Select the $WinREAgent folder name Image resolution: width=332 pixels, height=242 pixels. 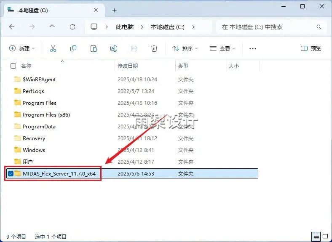(x=39, y=79)
